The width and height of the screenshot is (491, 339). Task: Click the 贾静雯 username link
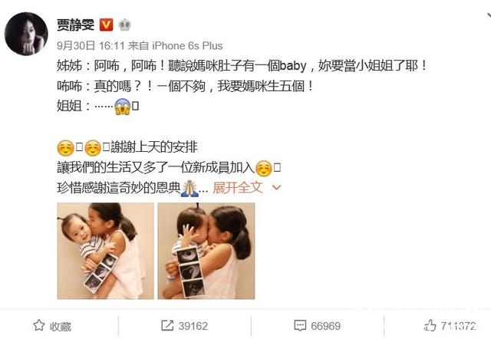point(75,25)
